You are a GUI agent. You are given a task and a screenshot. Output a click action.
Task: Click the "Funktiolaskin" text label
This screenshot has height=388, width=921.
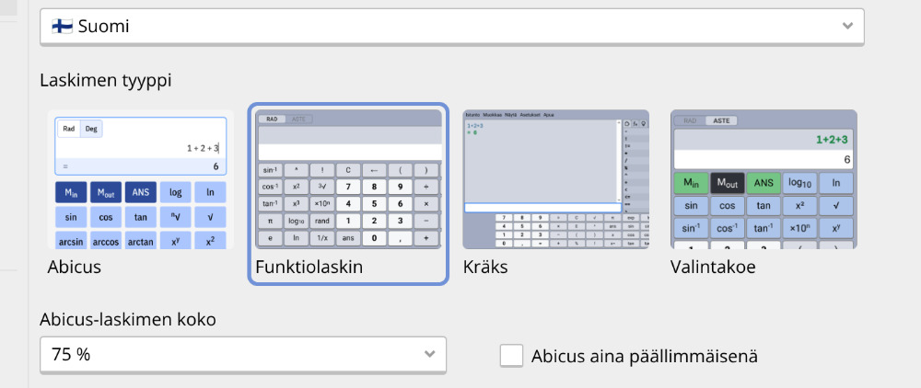pos(309,268)
